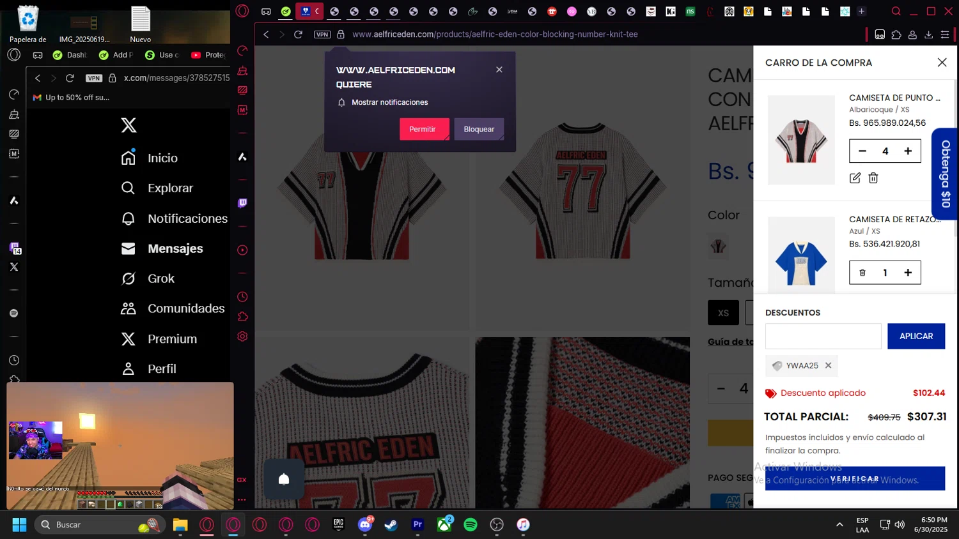Viewport: 959px width, 539px height.
Task: Open Steam from the taskbar
Action: pyautogui.click(x=391, y=525)
